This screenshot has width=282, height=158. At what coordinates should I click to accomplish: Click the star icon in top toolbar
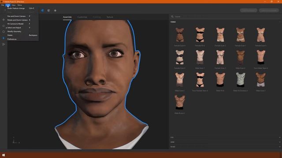coord(55,11)
